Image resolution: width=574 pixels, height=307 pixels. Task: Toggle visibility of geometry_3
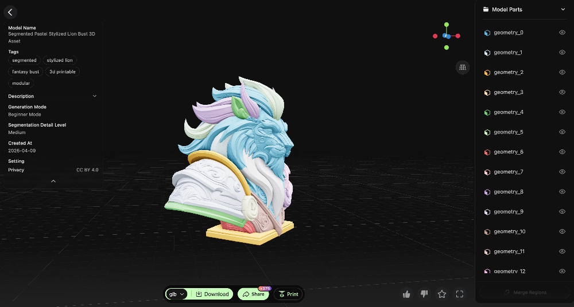563,92
